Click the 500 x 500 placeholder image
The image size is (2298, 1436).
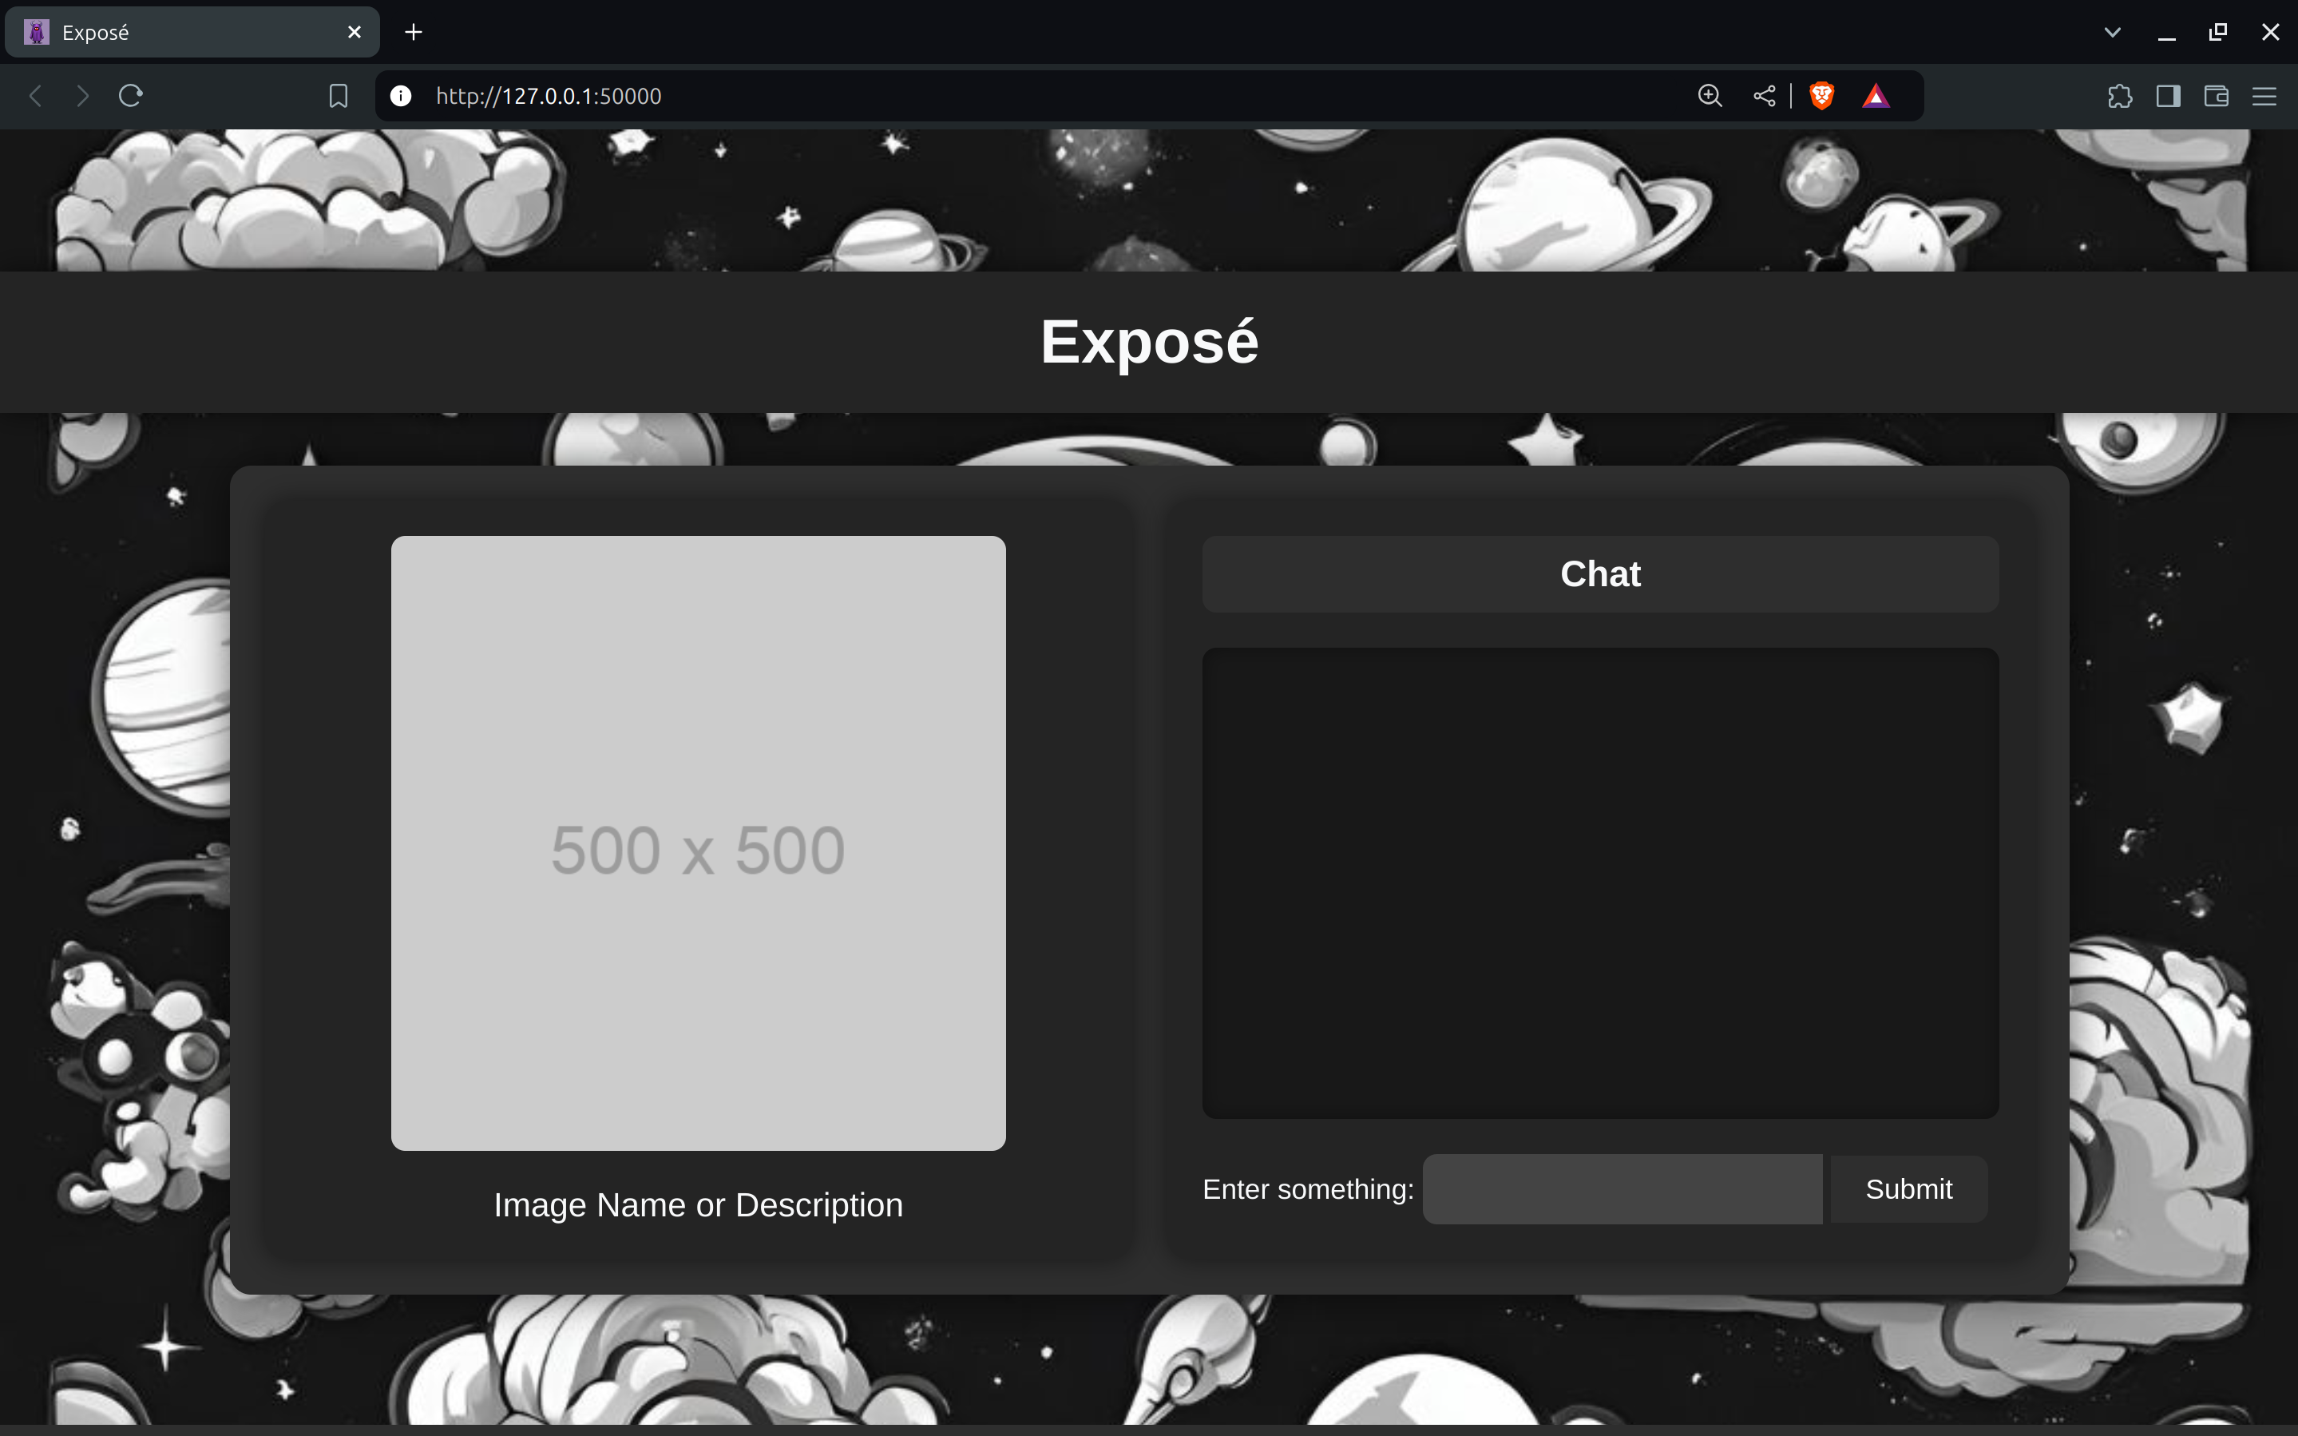698,843
